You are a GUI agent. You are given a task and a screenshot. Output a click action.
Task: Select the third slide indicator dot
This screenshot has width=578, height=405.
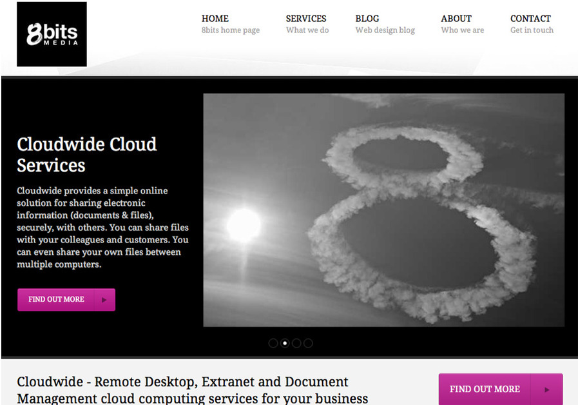click(x=296, y=343)
